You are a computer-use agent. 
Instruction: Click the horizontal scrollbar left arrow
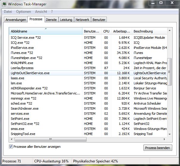12,139
